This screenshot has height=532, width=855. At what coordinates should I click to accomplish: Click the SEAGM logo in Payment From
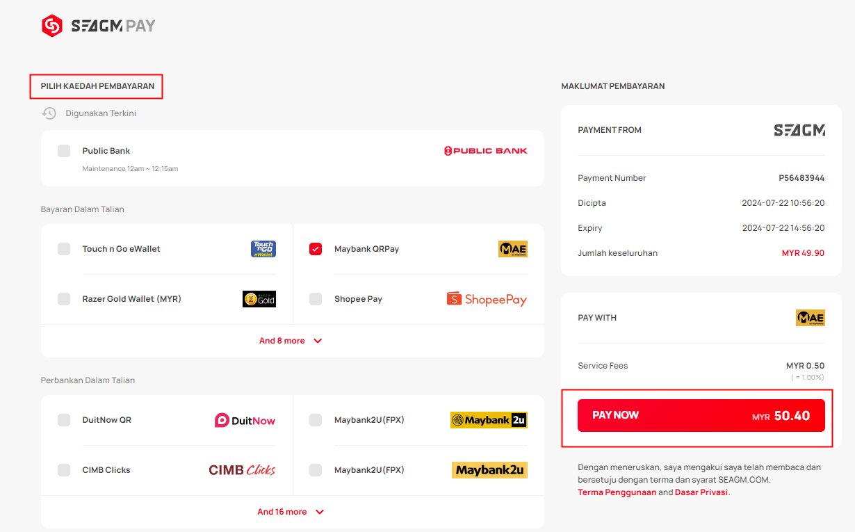point(799,130)
